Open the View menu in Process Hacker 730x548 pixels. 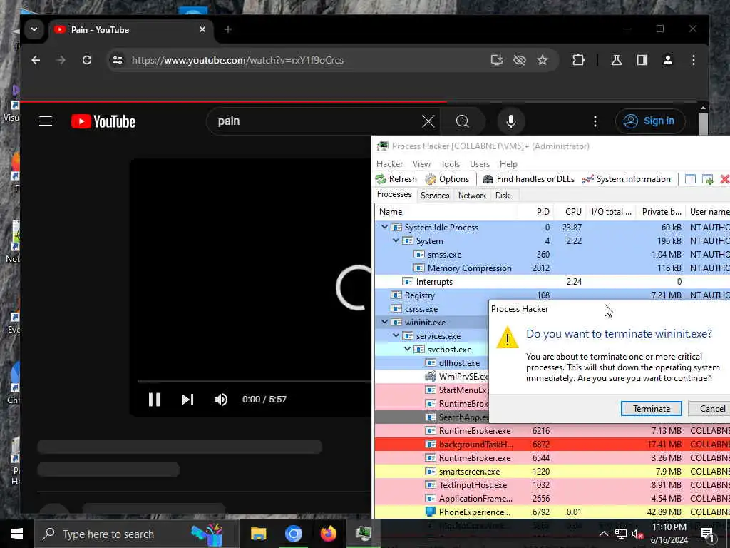421,164
